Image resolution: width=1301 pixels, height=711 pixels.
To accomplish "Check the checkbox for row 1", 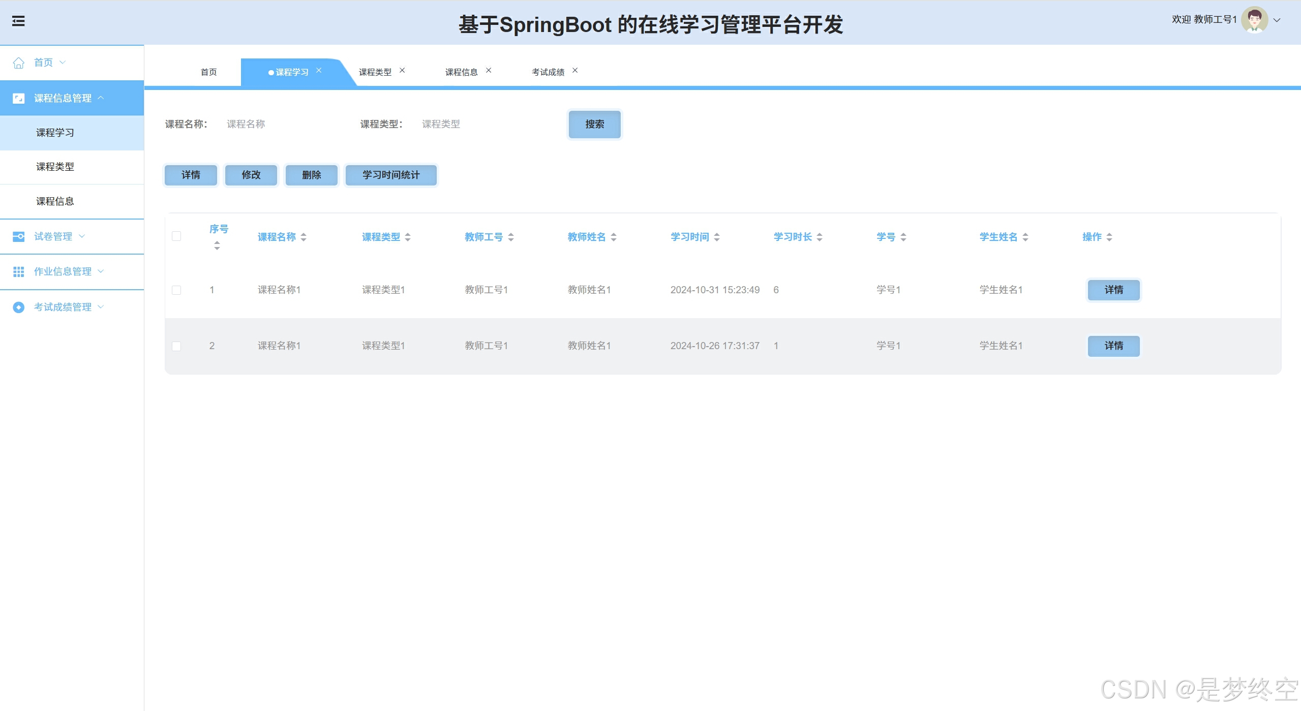I will (176, 290).
